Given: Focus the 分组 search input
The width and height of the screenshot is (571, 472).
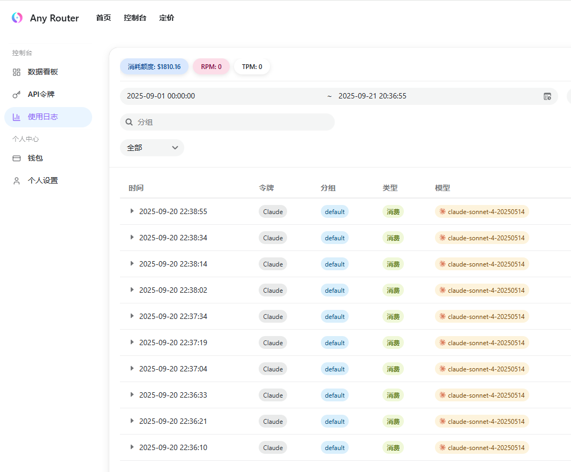Looking at the screenshot, I should [x=227, y=122].
